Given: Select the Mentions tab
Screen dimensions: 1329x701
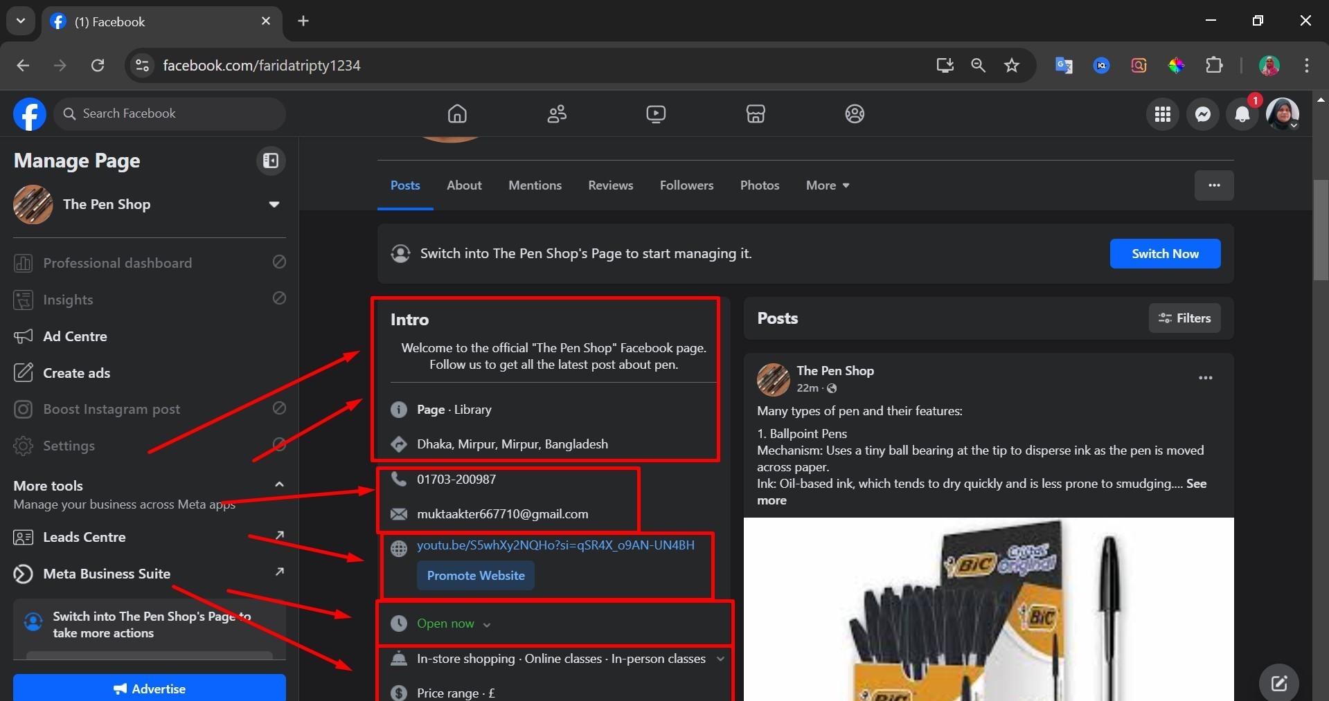Looking at the screenshot, I should 535,185.
